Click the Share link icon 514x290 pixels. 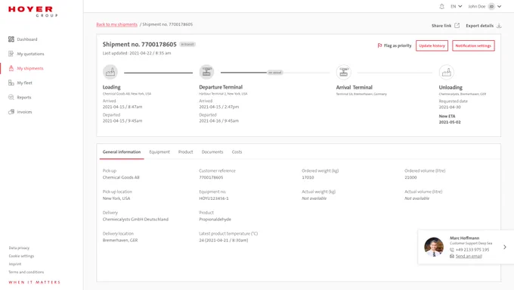tap(457, 25)
